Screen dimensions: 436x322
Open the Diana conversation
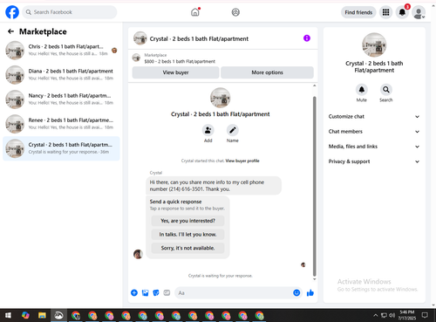tap(61, 75)
